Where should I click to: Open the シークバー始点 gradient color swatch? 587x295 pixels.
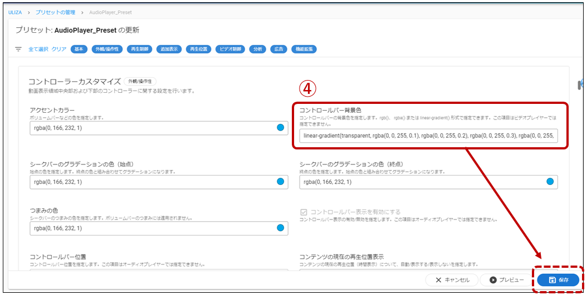(281, 182)
